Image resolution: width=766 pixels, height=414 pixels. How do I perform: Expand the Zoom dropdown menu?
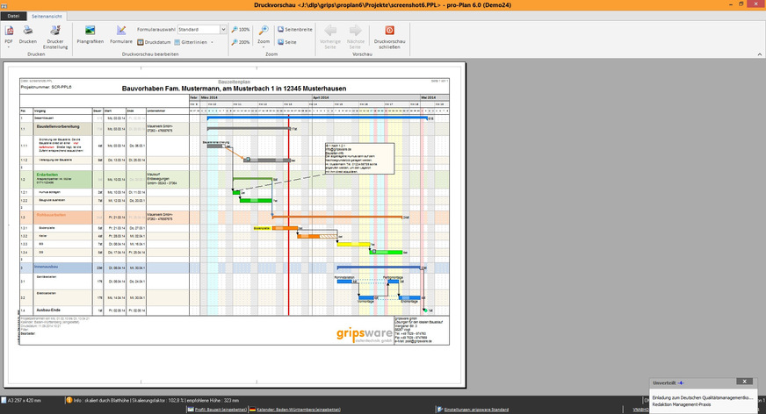(264, 46)
